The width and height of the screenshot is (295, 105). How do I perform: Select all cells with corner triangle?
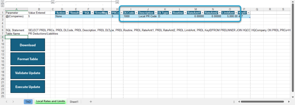3,9
